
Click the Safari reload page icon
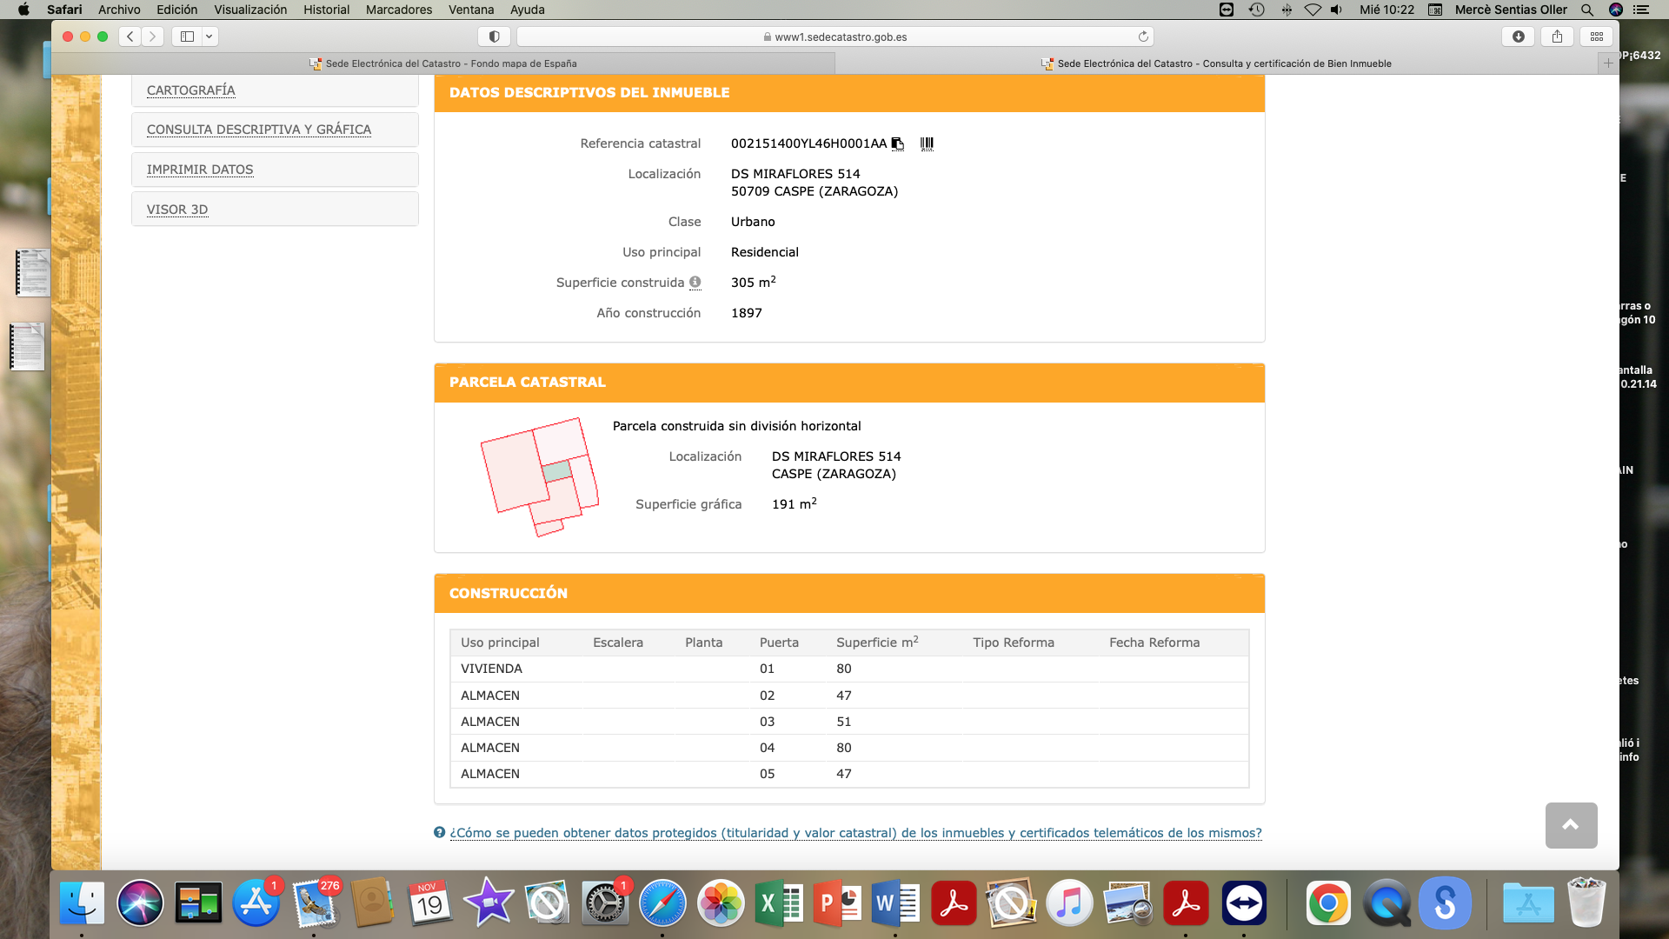(1143, 37)
